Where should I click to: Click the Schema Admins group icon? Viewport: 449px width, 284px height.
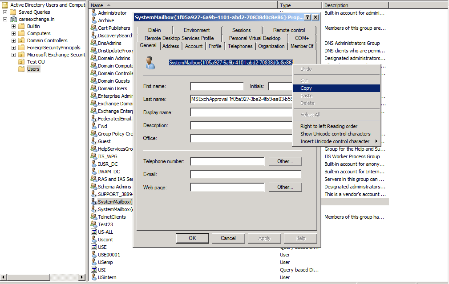point(93,187)
